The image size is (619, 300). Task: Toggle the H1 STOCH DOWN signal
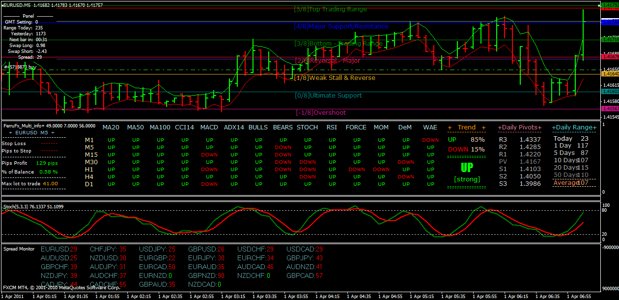point(307,169)
